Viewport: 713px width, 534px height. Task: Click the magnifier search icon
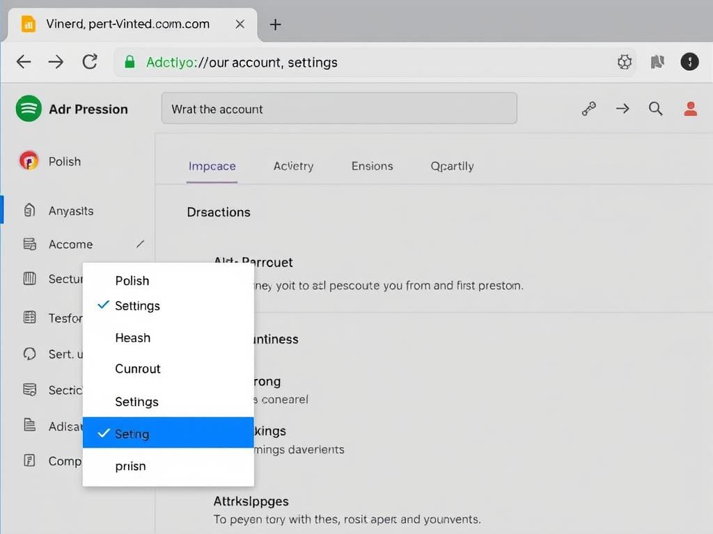pos(655,108)
